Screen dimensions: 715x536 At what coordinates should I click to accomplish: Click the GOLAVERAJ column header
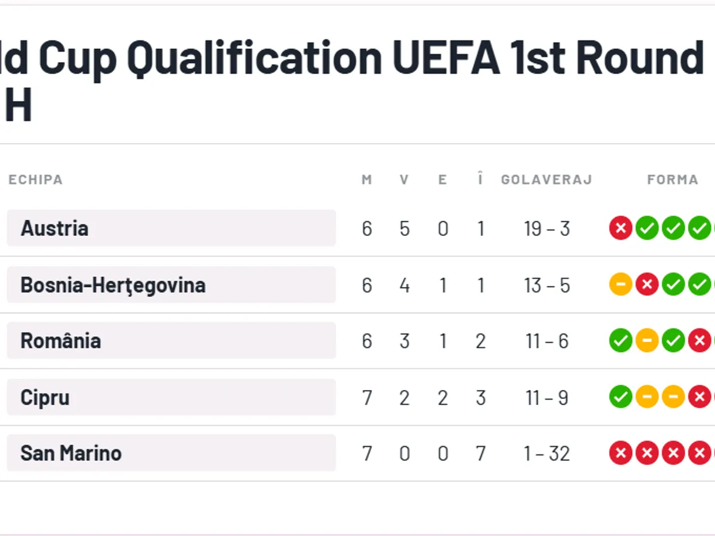[x=546, y=180]
